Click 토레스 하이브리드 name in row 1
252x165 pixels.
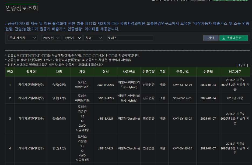(x=82, y=85)
